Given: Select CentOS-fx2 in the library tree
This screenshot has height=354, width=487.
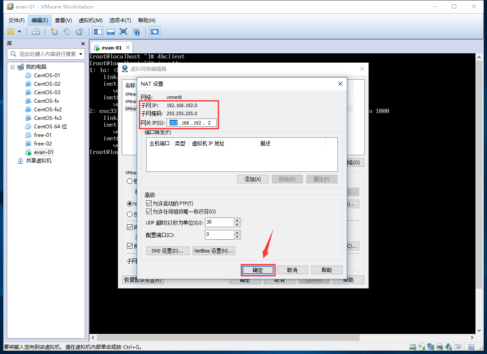Looking at the screenshot, I should coord(48,110).
